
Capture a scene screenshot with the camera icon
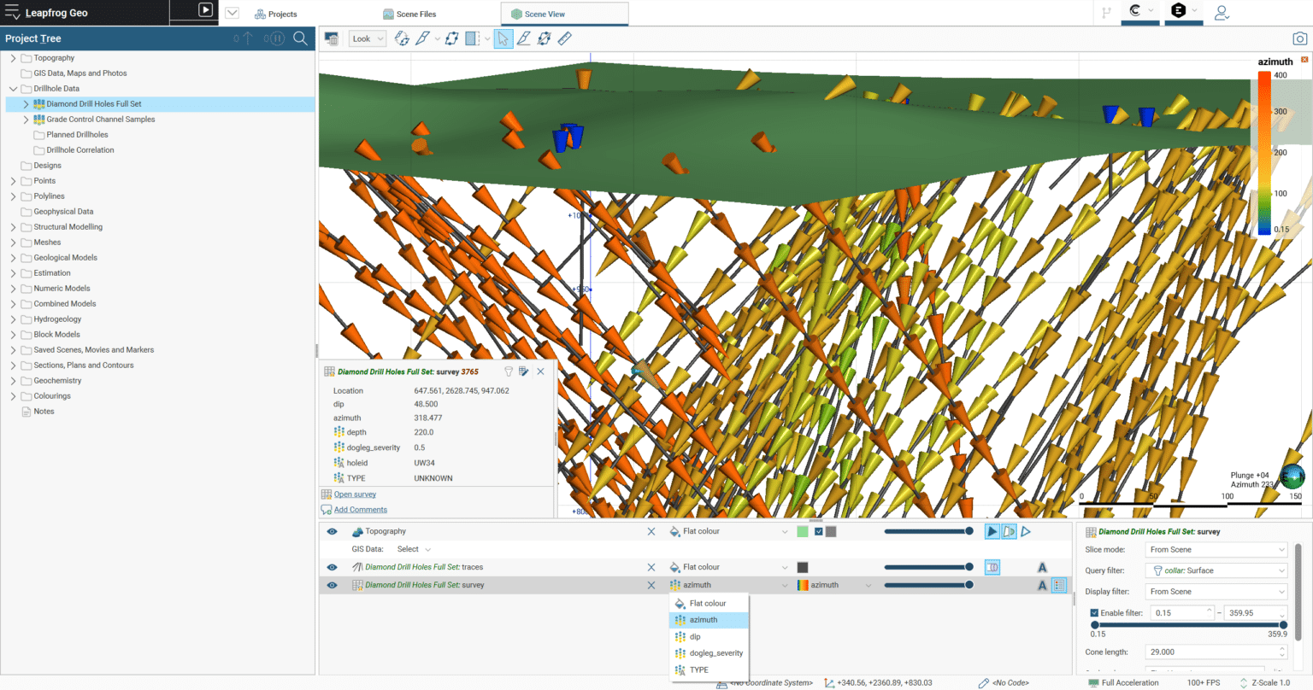tap(1299, 38)
